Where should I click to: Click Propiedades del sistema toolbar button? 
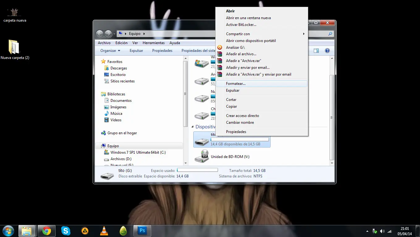198,51
